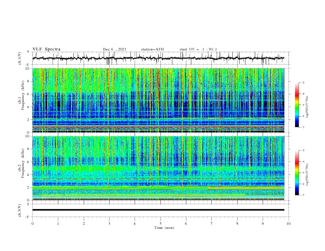Select the lower colorbar "log(PSD)(V²/Hz)" label
Image resolution: width=325 pixels, height=251 pixels.
tap(307, 175)
